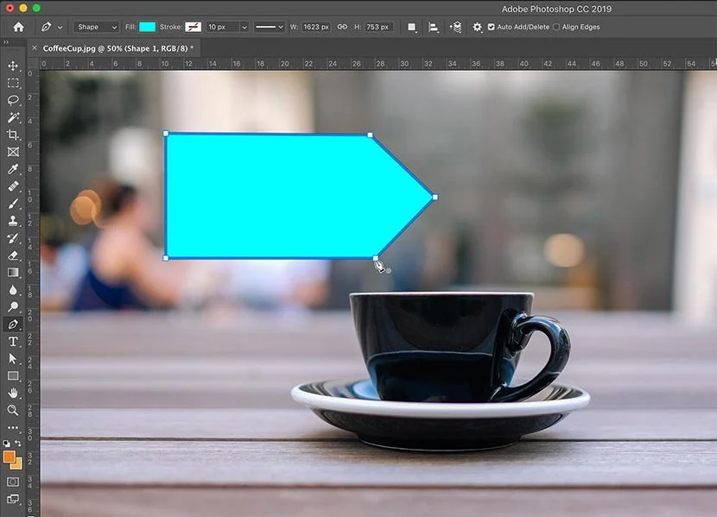717x517 pixels.
Task: Click the Stroke color swatch
Action: tap(193, 27)
